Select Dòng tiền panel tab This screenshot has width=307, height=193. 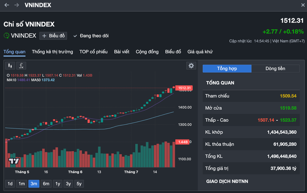275,69
